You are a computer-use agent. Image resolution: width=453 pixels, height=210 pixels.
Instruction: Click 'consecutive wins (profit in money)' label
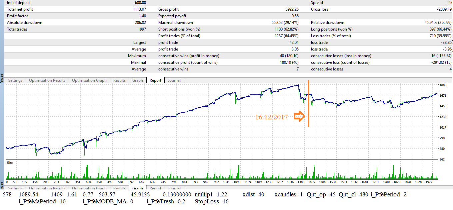click(189, 56)
